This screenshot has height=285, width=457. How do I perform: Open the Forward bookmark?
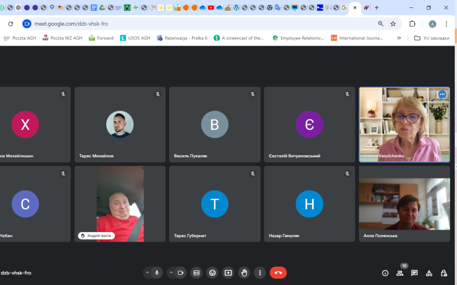101,38
